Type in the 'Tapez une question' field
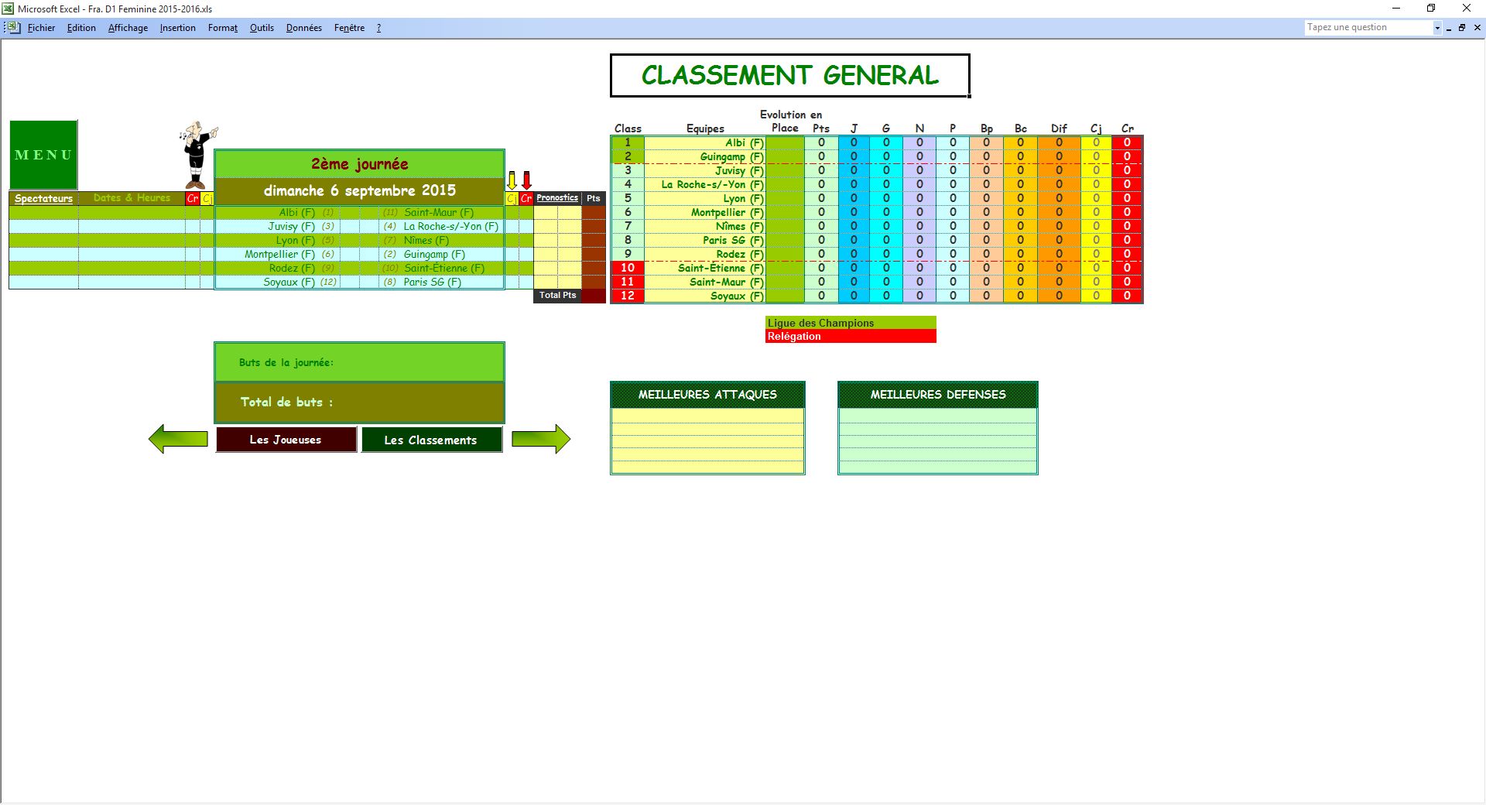1486x805 pixels. (1367, 28)
